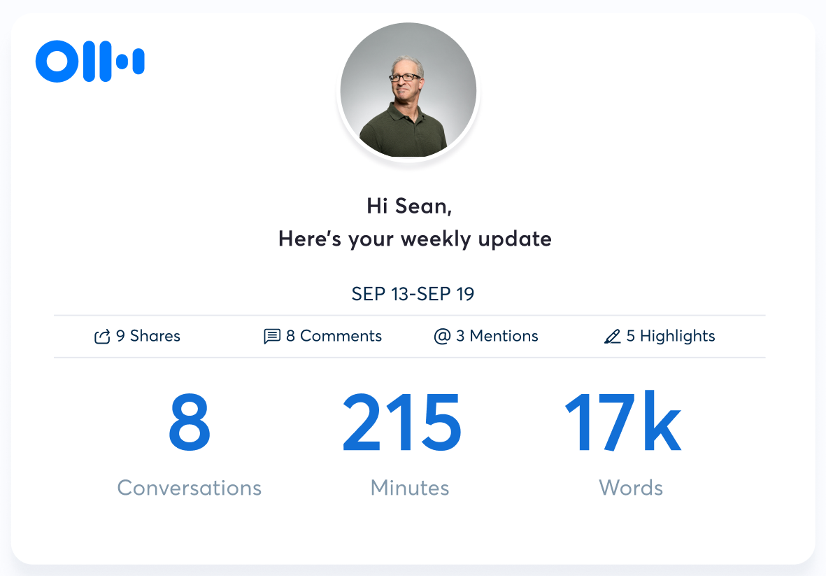Image resolution: width=826 pixels, height=576 pixels.
Task: Click the highlighter pen icon
Action: (612, 337)
